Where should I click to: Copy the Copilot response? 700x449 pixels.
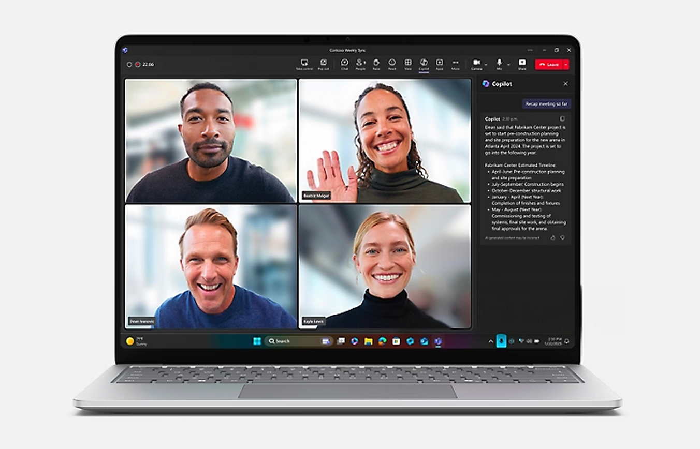pyautogui.click(x=562, y=119)
